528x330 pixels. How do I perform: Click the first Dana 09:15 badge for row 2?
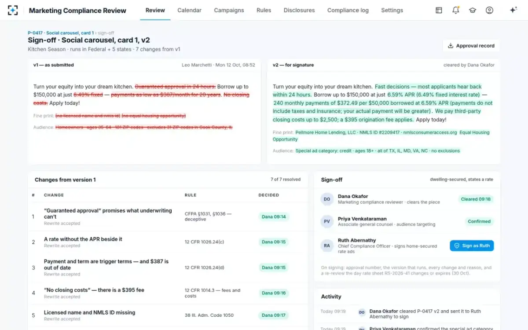274,242
